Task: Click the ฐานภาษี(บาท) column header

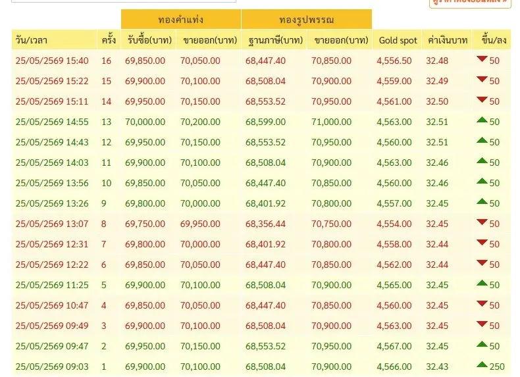Action: (274, 40)
